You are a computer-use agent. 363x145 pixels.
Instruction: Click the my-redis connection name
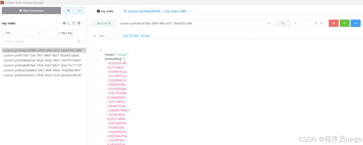pos(8,23)
